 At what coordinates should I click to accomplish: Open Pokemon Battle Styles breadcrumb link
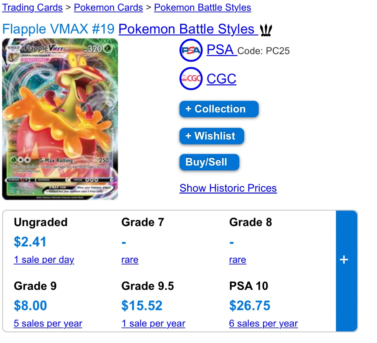[x=203, y=7]
